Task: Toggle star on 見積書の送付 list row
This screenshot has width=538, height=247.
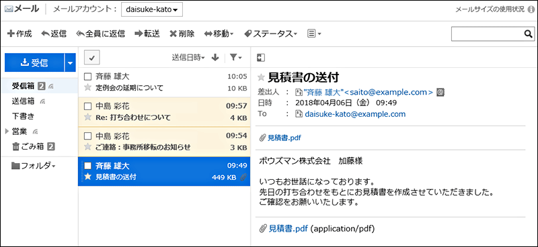Action: coord(88,177)
